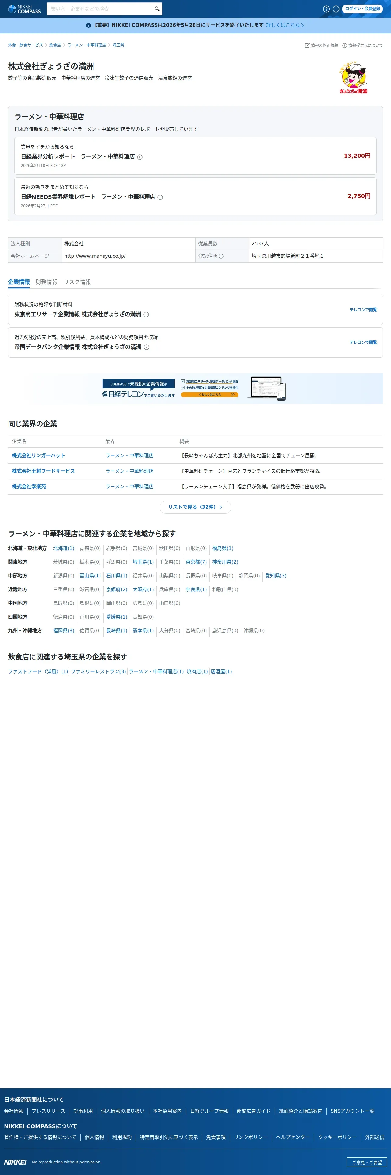Go to 外食・飲食サービス breadcrumb
The image size is (391, 1175).
pos(25,45)
